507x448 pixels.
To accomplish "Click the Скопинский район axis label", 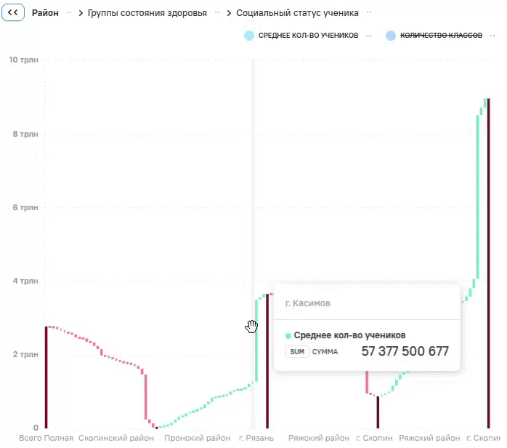I will click(116, 438).
